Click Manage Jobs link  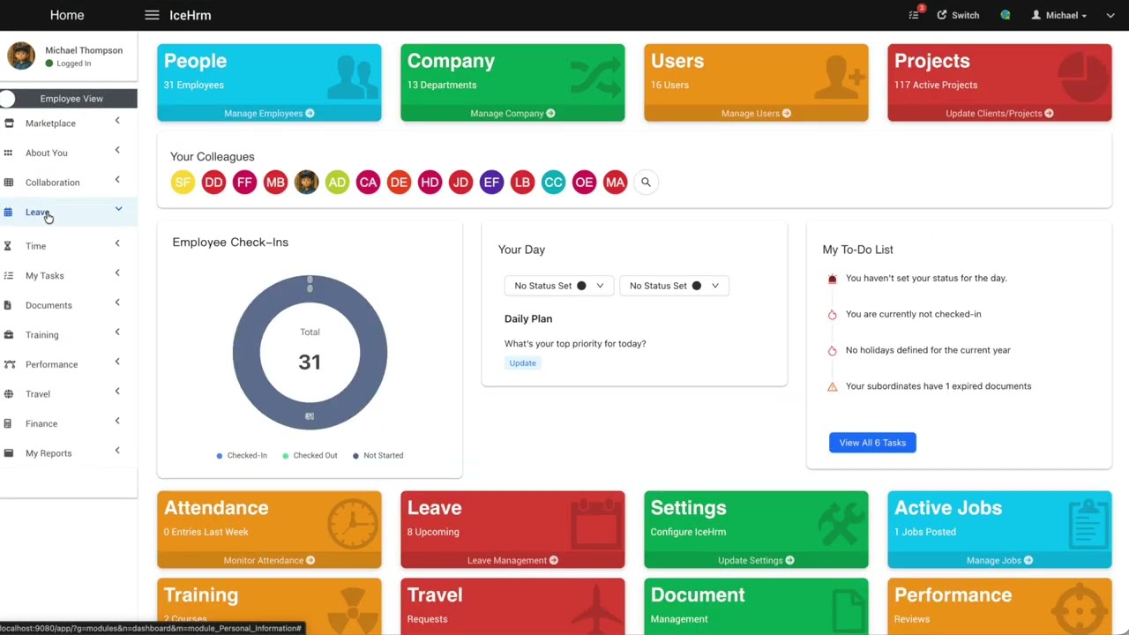click(999, 560)
